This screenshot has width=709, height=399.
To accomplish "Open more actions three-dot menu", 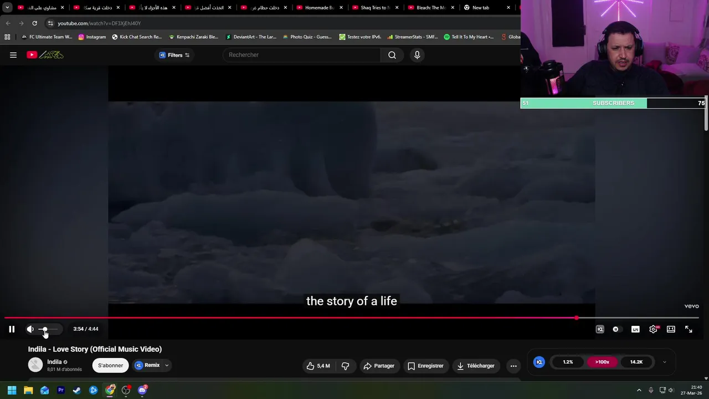I will coord(513,366).
